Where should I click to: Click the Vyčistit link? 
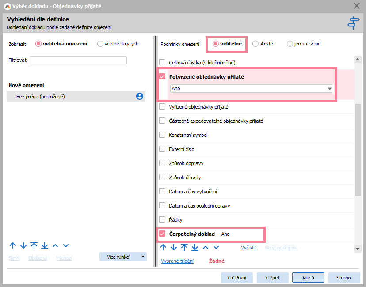tap(248, 248)
